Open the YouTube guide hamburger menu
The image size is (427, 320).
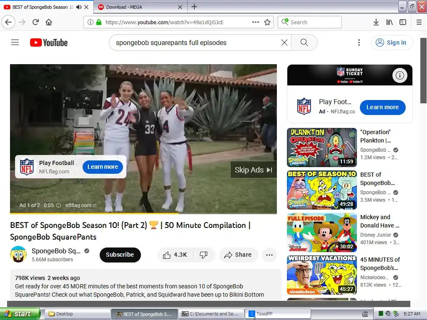click(15, 42)
